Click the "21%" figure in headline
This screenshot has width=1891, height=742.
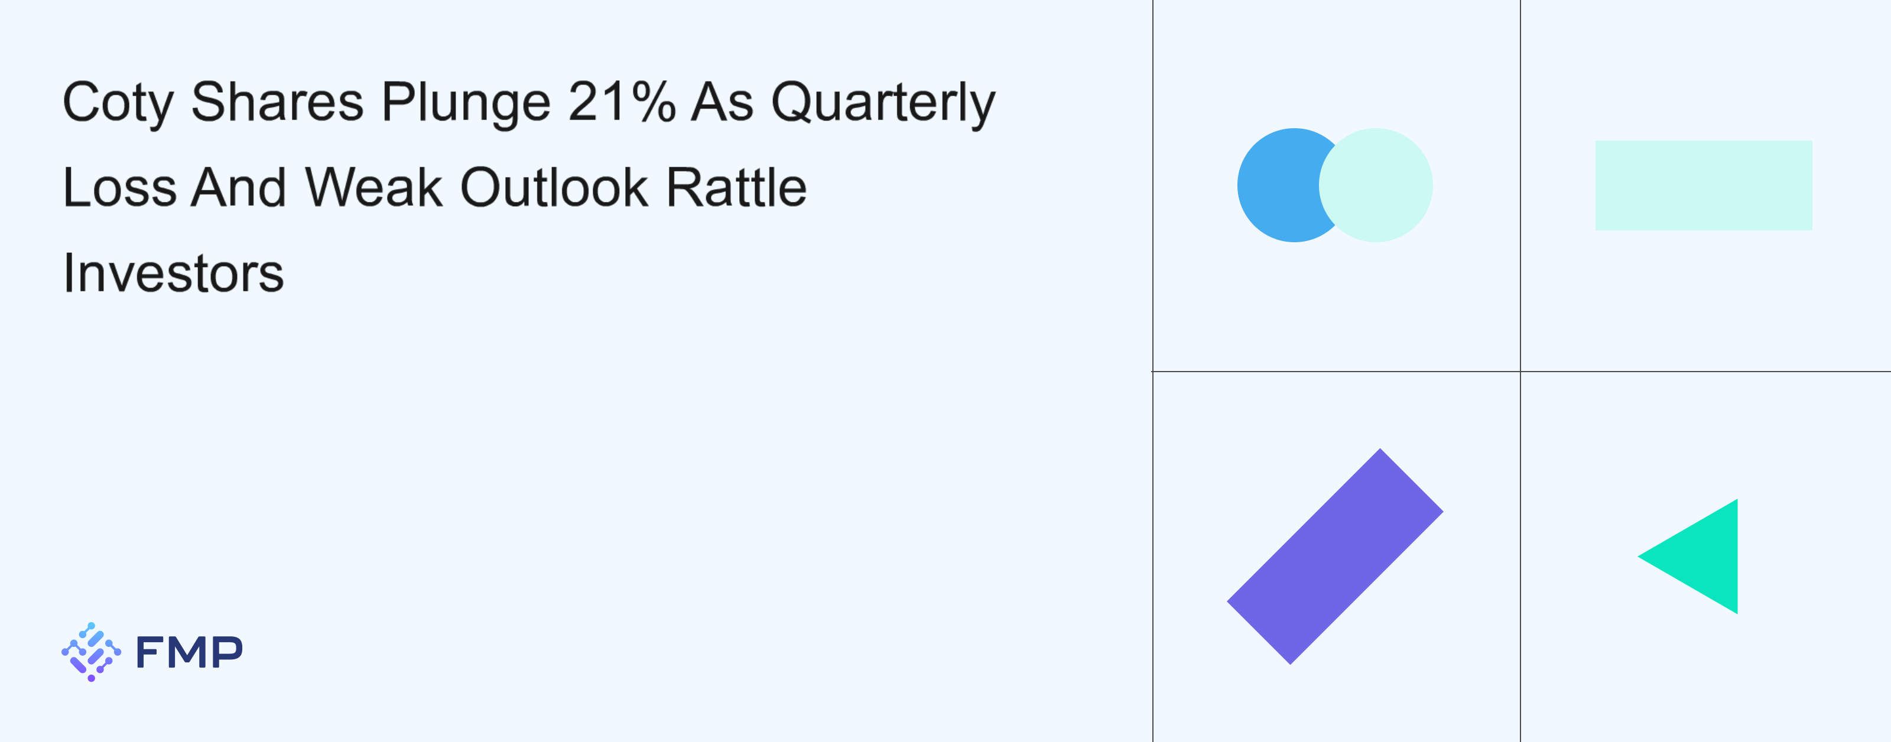coord(621,101)
